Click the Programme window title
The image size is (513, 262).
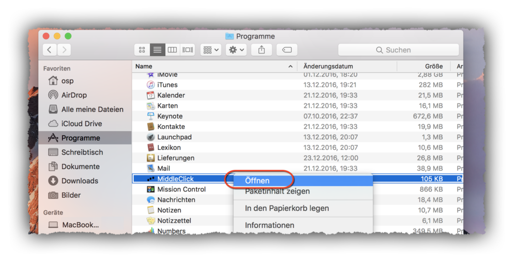click(255, 36)
